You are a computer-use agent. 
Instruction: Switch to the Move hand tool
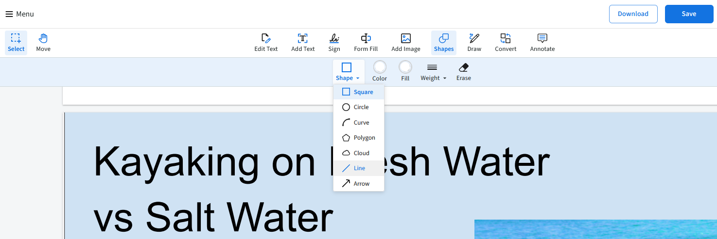[x=43, y=43]
